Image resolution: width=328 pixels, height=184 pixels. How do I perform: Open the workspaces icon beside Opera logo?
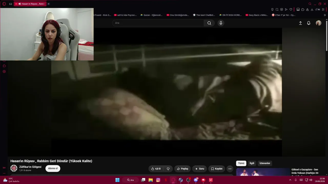(x=11, y=4)
